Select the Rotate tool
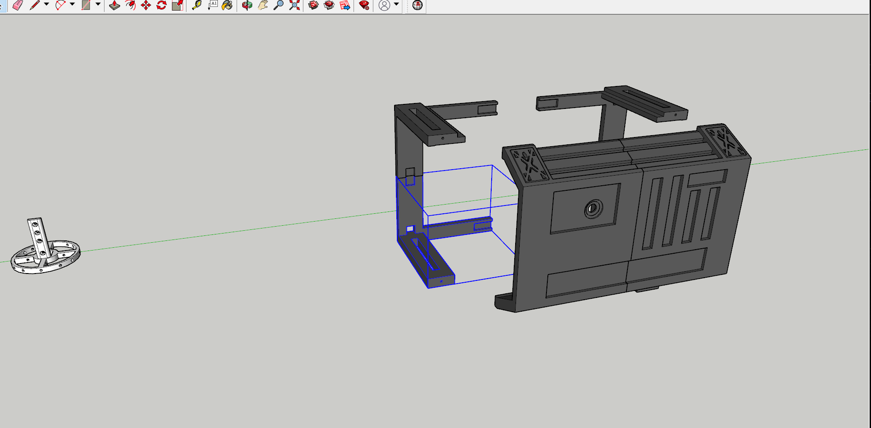 (x=162, y=5)
